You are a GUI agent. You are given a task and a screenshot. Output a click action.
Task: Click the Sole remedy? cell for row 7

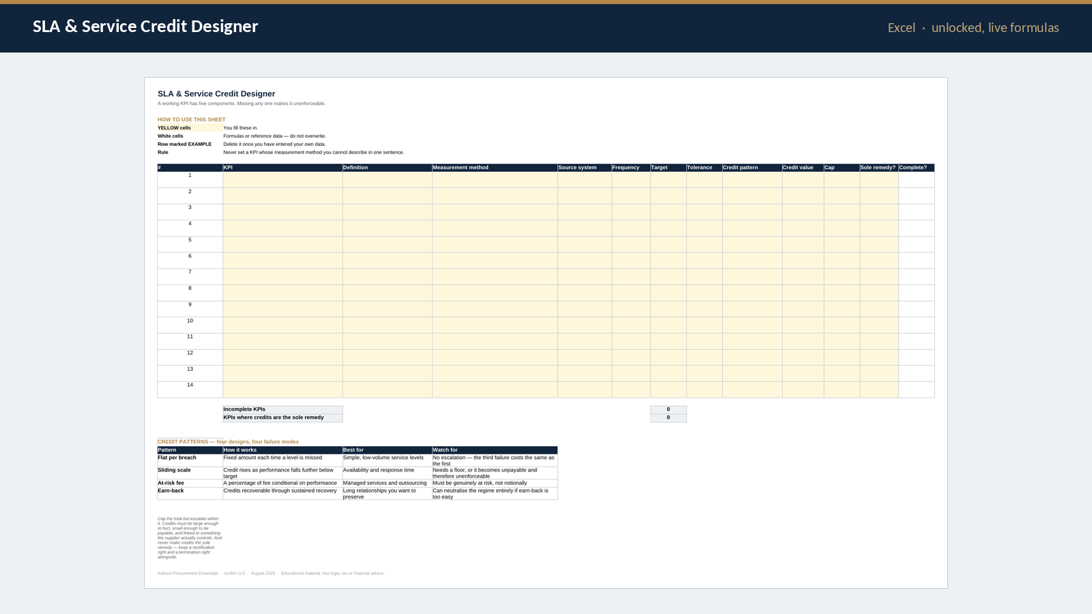[879, 276]
